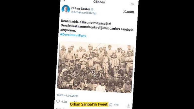Open Orhan Sarıbal's profile avatar
Screen dimensions: 194x109
[66, 9]
